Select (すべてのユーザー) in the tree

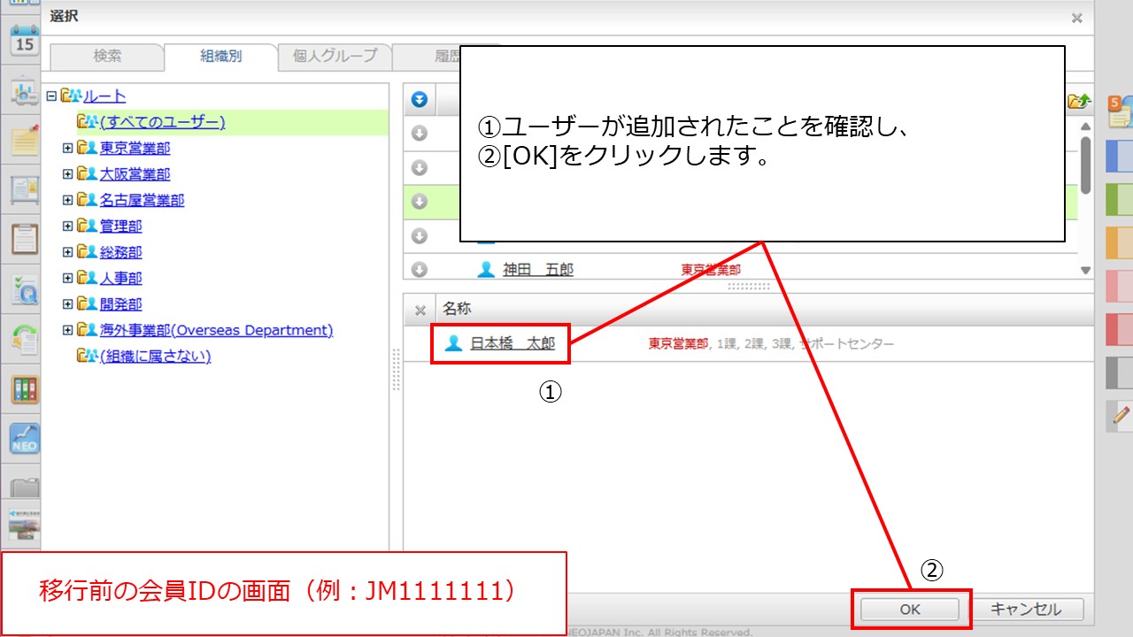point(163,122)
